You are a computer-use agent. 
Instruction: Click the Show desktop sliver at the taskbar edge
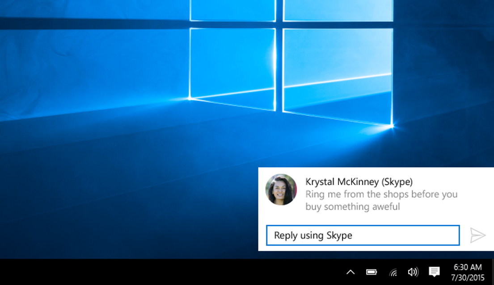pyautogui.click(x=493, y=272)
